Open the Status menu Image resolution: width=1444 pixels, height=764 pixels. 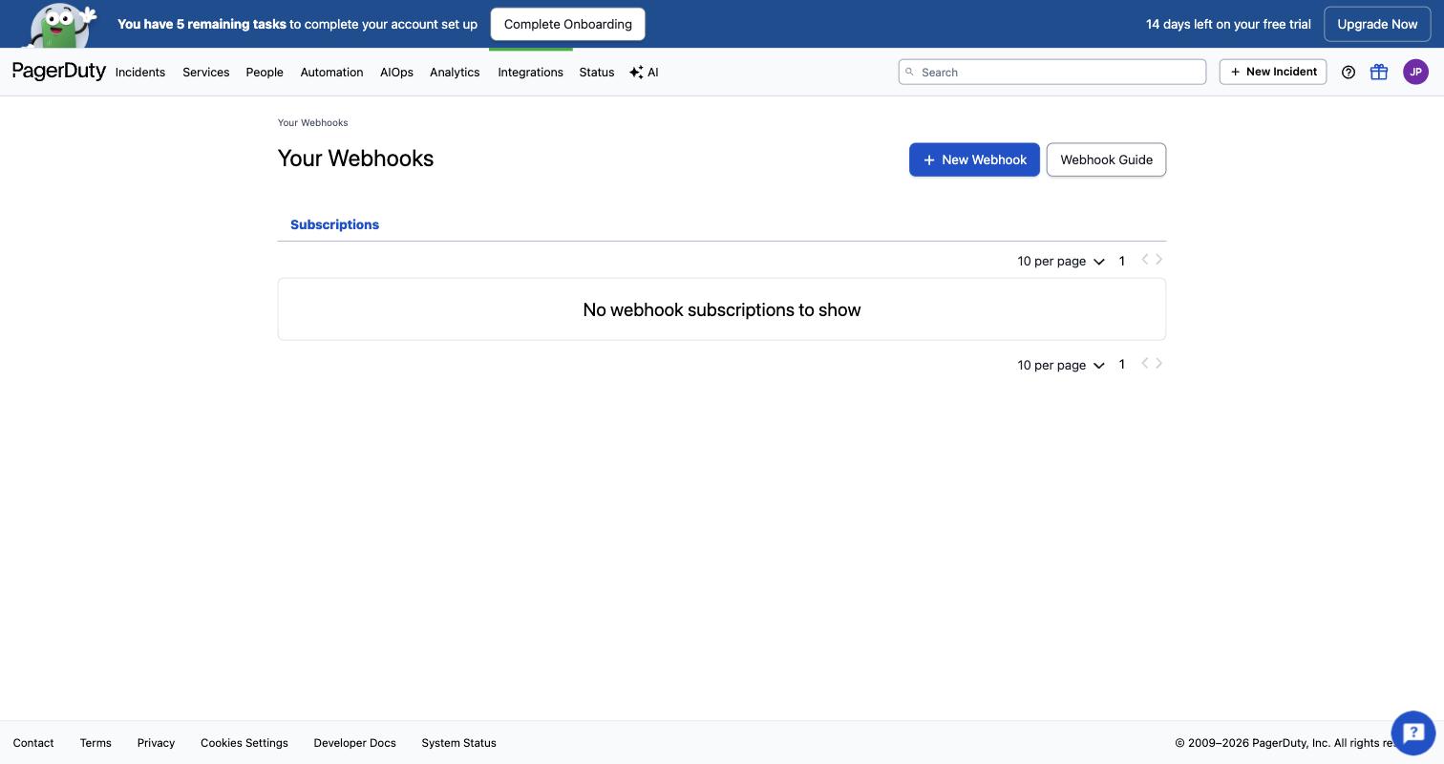[597, 72]
